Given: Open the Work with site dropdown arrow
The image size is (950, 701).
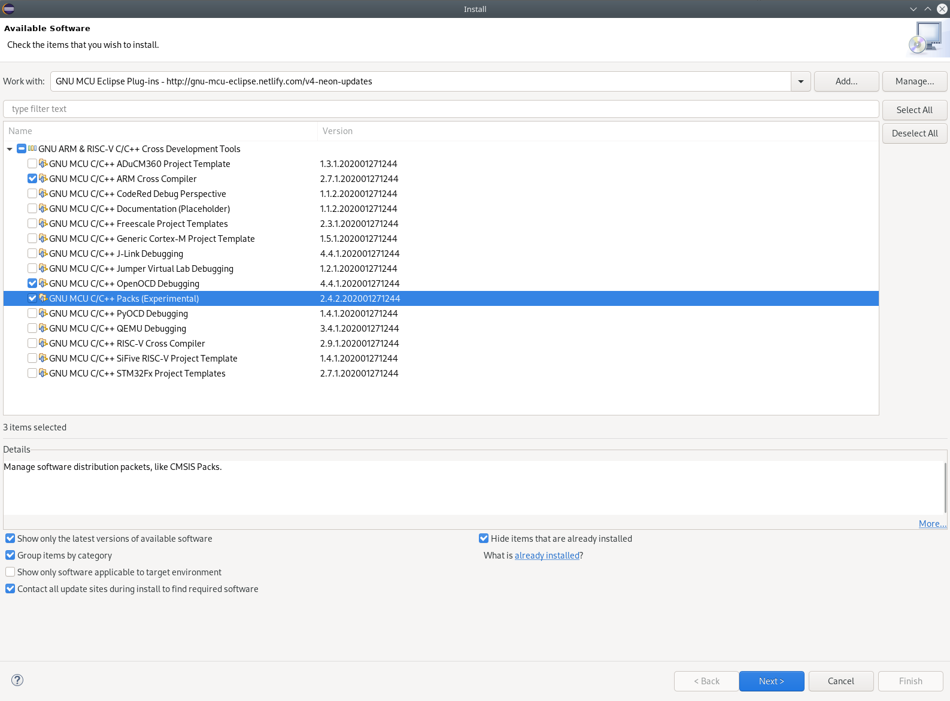Looking at the screenshot, I should pos(801,81).
